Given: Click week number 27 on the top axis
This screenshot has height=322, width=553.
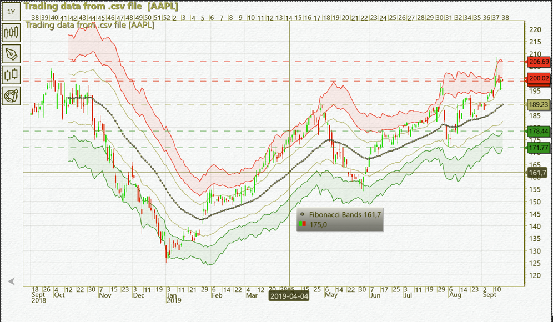Looking at the screenshot, I should coord(411,18).
